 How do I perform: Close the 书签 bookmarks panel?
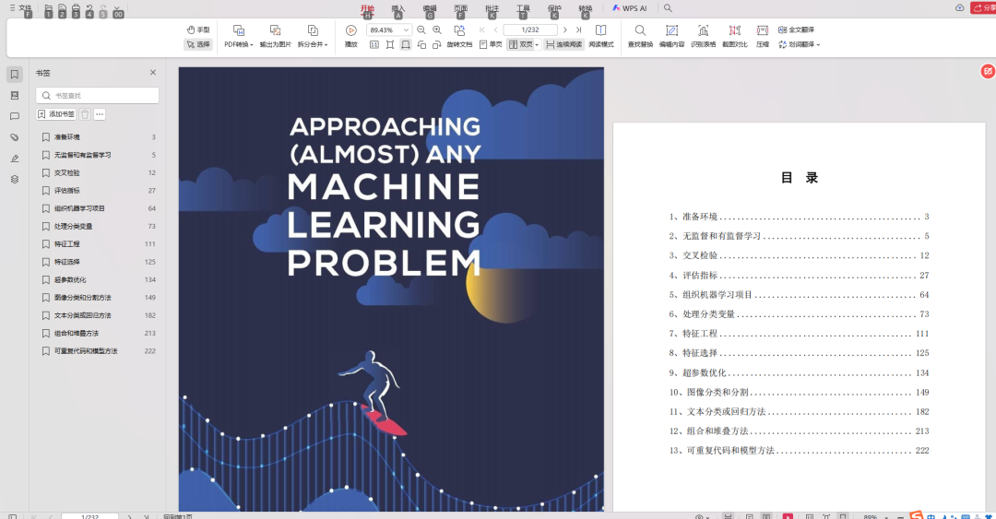pyautogui.click(x=153, y=73)
